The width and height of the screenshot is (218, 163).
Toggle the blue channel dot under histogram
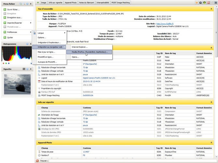pyautogui.click(x=8, y=63)
